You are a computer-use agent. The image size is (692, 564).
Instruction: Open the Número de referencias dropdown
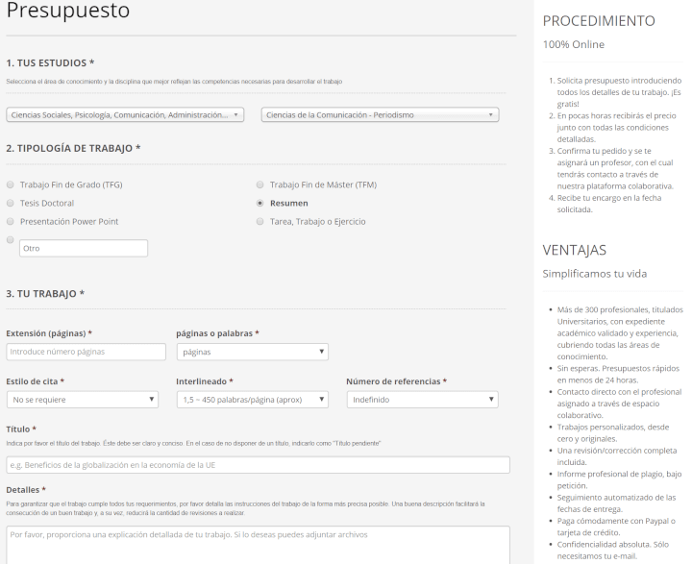point(422,400)
